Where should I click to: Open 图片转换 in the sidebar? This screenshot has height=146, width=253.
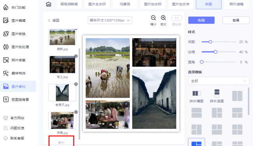[14, 34]
